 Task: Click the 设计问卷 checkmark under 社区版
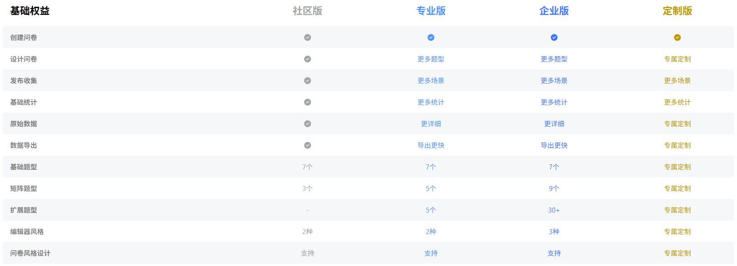point(307,59)
